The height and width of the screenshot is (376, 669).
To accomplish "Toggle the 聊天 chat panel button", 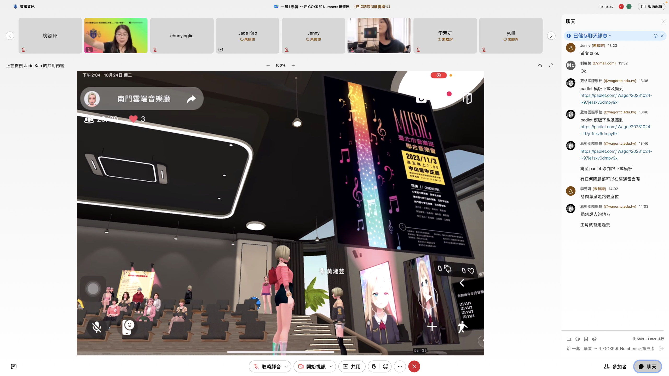I will click(x=647, y=367).
